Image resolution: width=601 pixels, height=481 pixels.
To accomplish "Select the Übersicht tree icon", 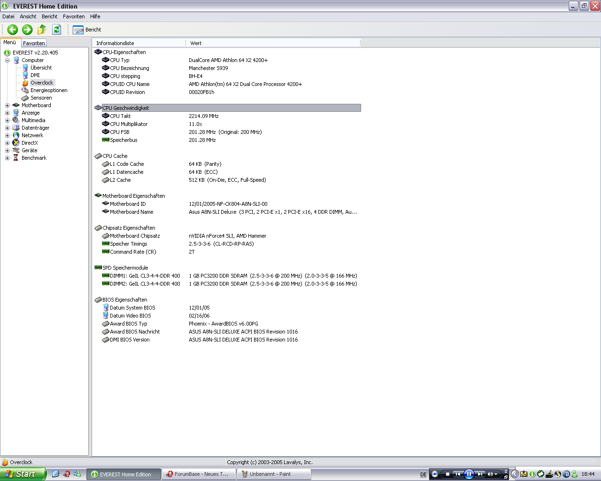I will point(25,68).
